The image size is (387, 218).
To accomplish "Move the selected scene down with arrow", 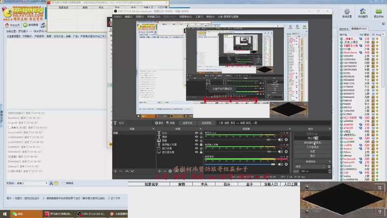I will [132, 171].
